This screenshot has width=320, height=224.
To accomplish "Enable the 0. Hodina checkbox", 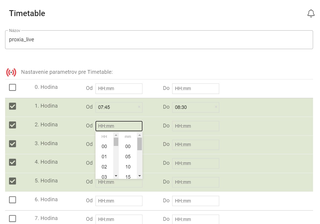I will pyautogui.click(x=13, y=87).
